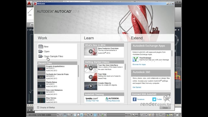Image resolution: width=208 pixels, height=117 pixels.
Task: Close the drawing window behind the dialog
Action: point(178,30)
